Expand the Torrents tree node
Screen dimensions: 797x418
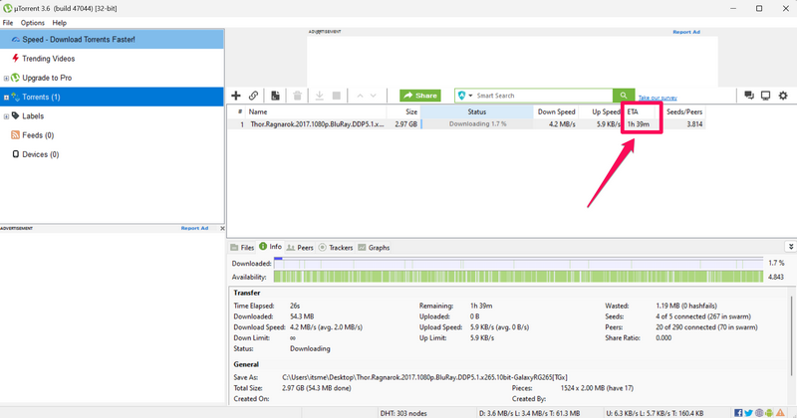[x=6, y=98]
